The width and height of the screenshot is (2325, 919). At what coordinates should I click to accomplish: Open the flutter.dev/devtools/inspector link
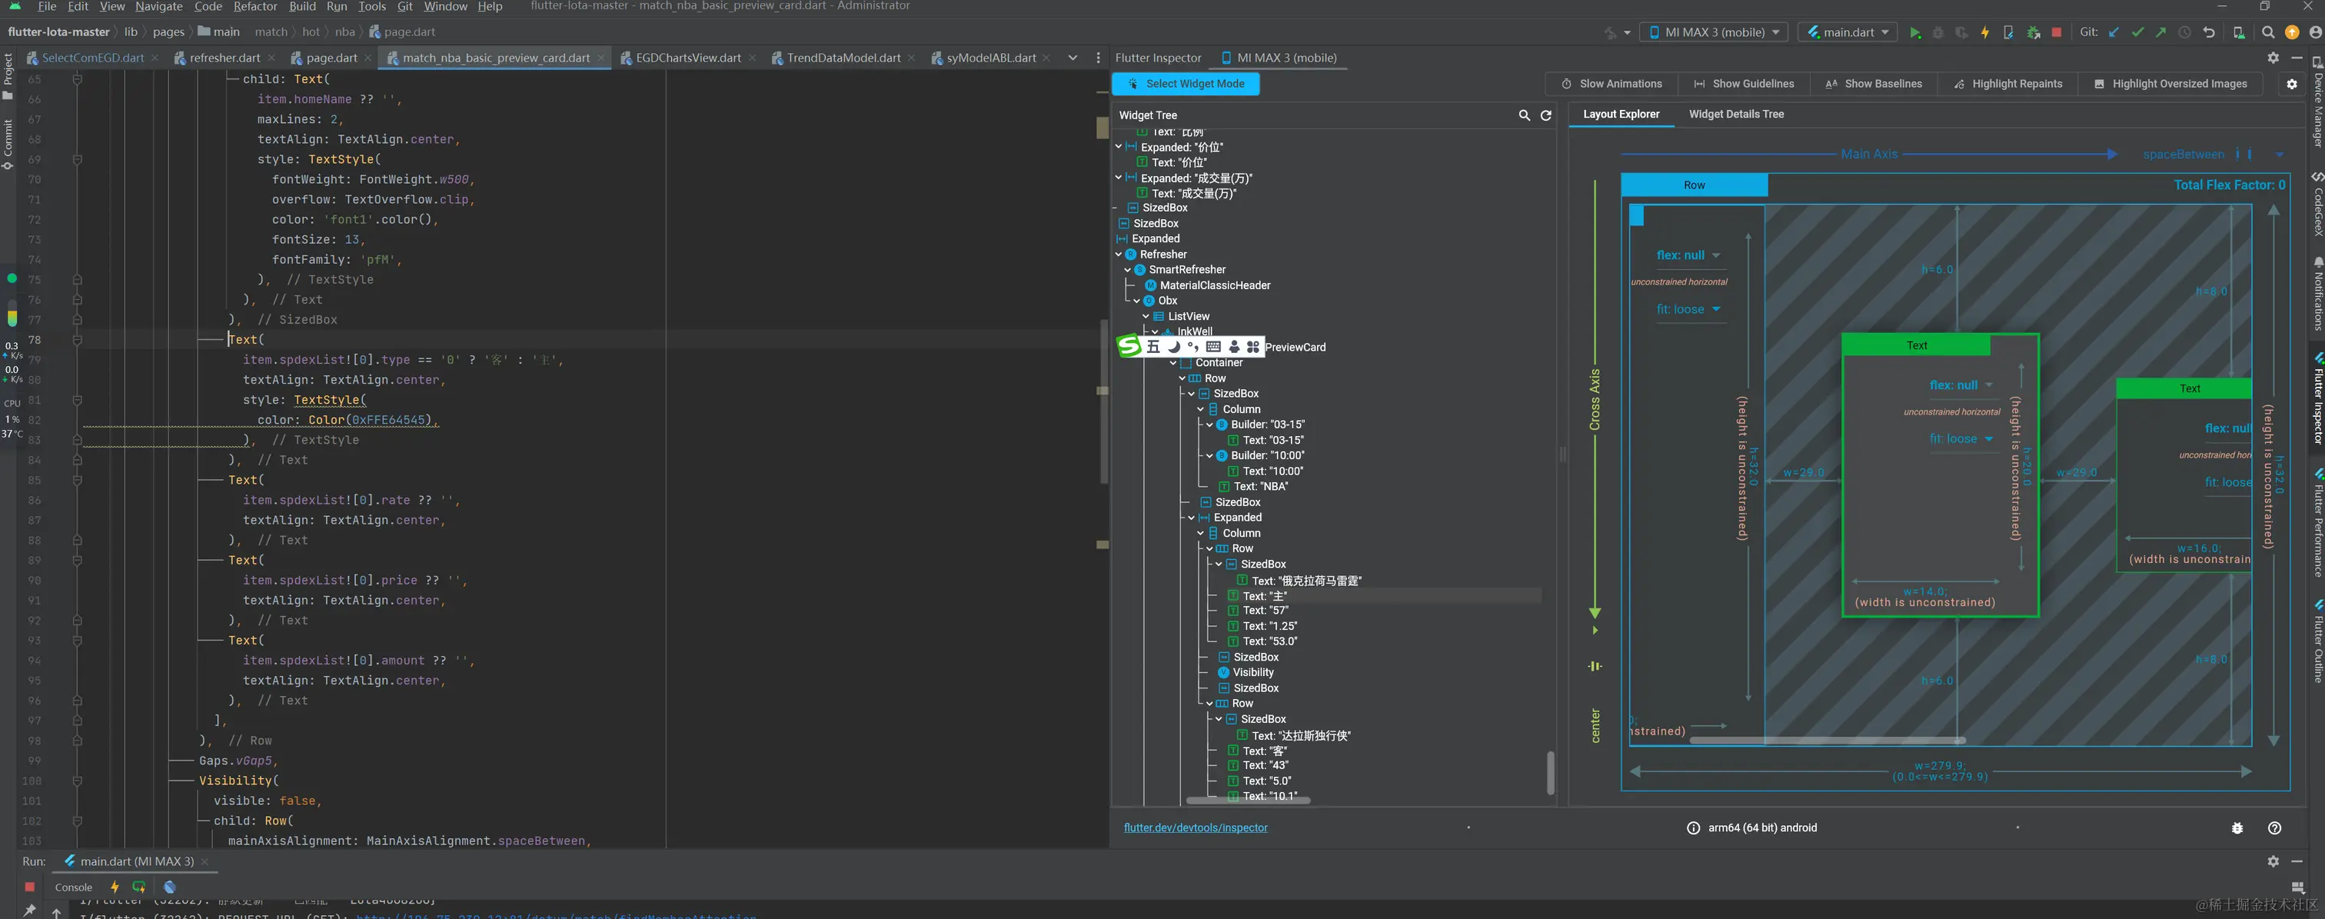point(1196,827)
